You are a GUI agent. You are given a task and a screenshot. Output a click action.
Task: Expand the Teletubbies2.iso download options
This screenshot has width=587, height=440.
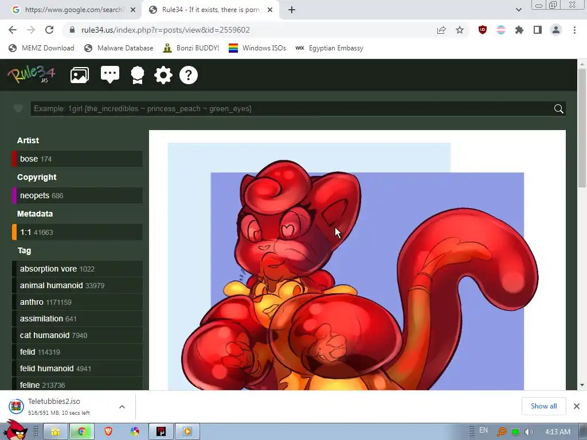point(122,407)
